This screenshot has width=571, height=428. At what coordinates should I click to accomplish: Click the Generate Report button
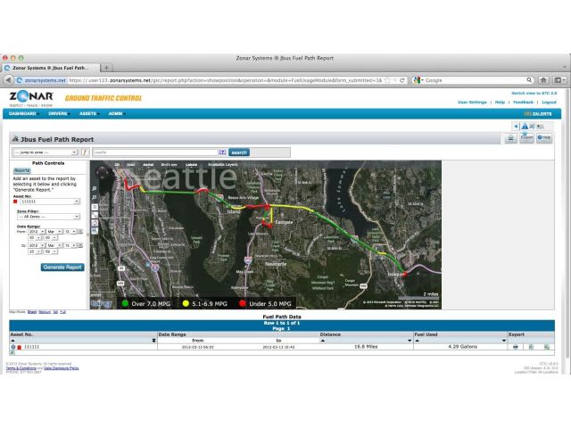pyautogui.click(x=62, y=267)
